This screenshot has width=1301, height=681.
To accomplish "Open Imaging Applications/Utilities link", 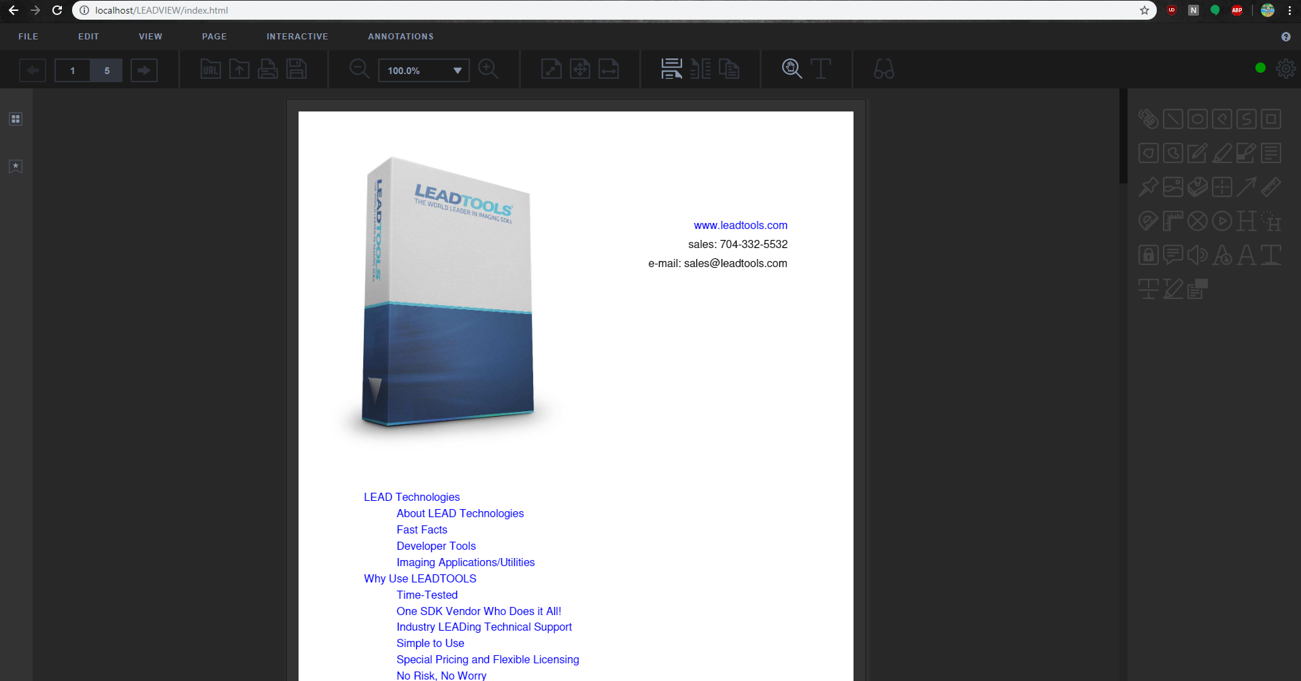I will click(465, 562).
